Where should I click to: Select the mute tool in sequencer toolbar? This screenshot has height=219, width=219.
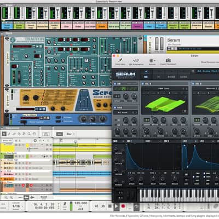pyautogui.click(x=24, y=134)
